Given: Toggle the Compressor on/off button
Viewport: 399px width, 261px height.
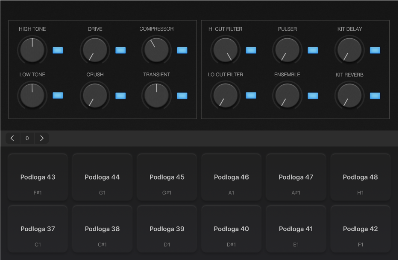Looking at the screenshot, I should pyautogui.click(x=182, y=50).
